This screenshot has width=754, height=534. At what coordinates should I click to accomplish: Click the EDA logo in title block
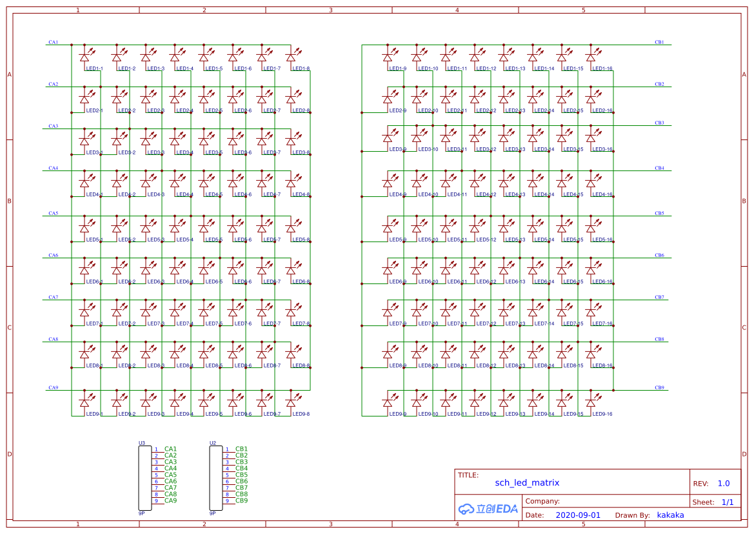[x=488, y=509]
